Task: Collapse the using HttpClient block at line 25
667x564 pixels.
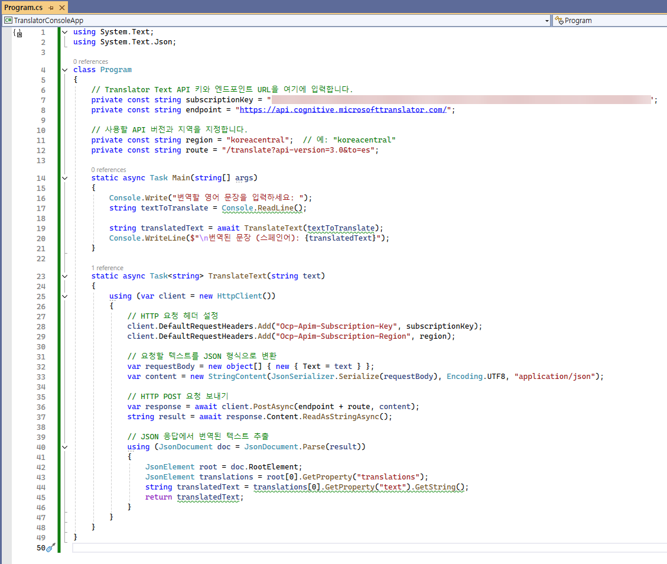Action: [x=64, y=296]
